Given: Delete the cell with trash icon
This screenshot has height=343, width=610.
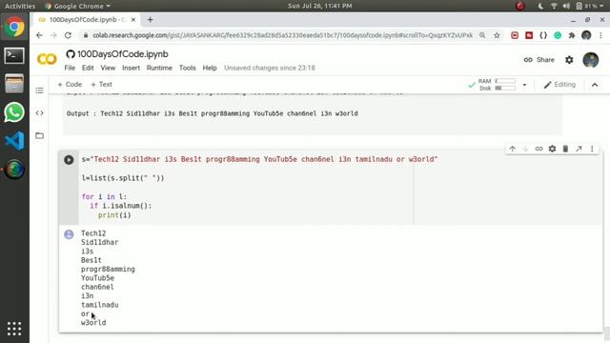Looking at the screenshot, I should click(x=565, y=149).
